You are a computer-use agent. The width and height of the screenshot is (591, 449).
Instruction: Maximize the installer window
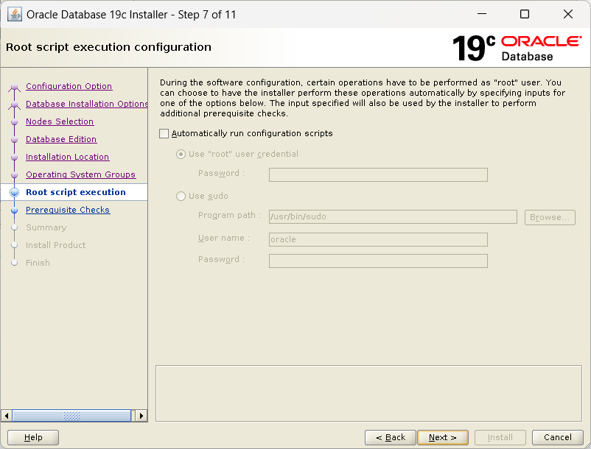click(525, 14)
